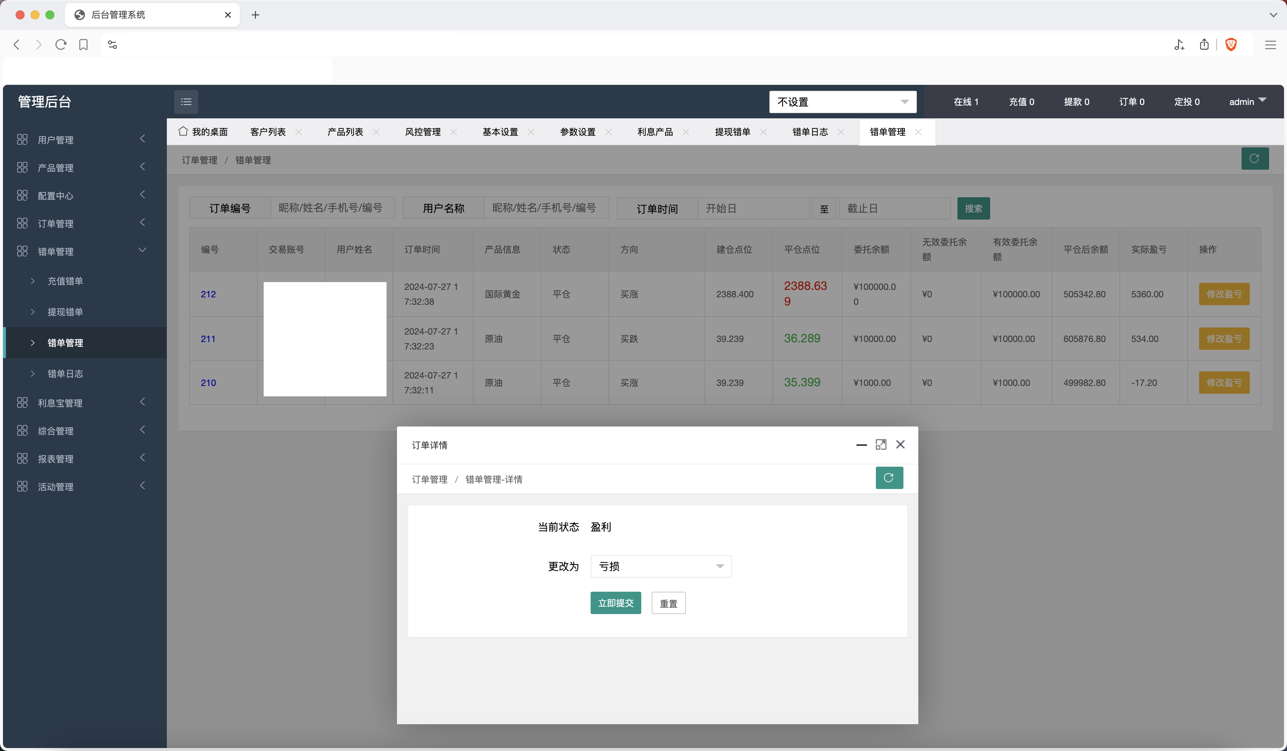The height and width of the screenshot is (751, 1287).
Task: Switch to the 我的桌面 tab
Action: pyautogui.click(x=203, y=132)
